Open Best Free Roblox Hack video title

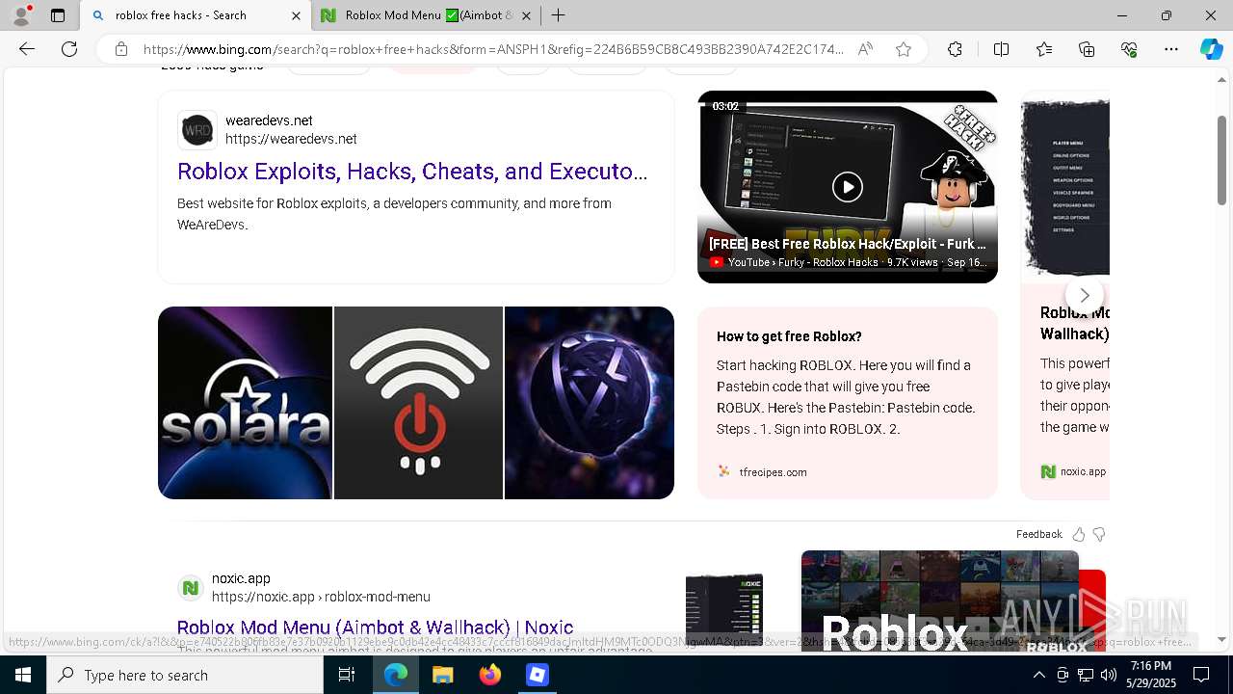tap(848, 244)
